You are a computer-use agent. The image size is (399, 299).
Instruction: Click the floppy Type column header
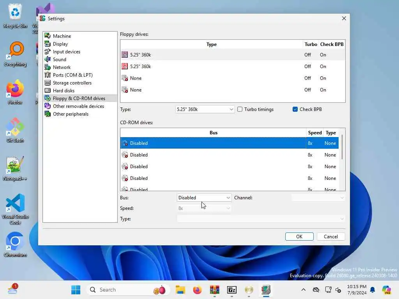[212, 44]
